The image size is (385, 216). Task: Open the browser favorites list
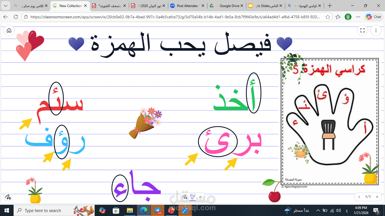pos(338,17)
